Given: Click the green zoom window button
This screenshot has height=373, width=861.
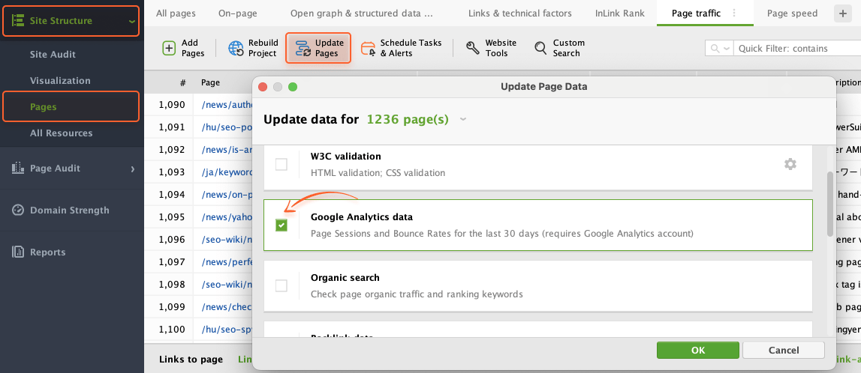Looking at the screenshot, I should click(293, 87).
